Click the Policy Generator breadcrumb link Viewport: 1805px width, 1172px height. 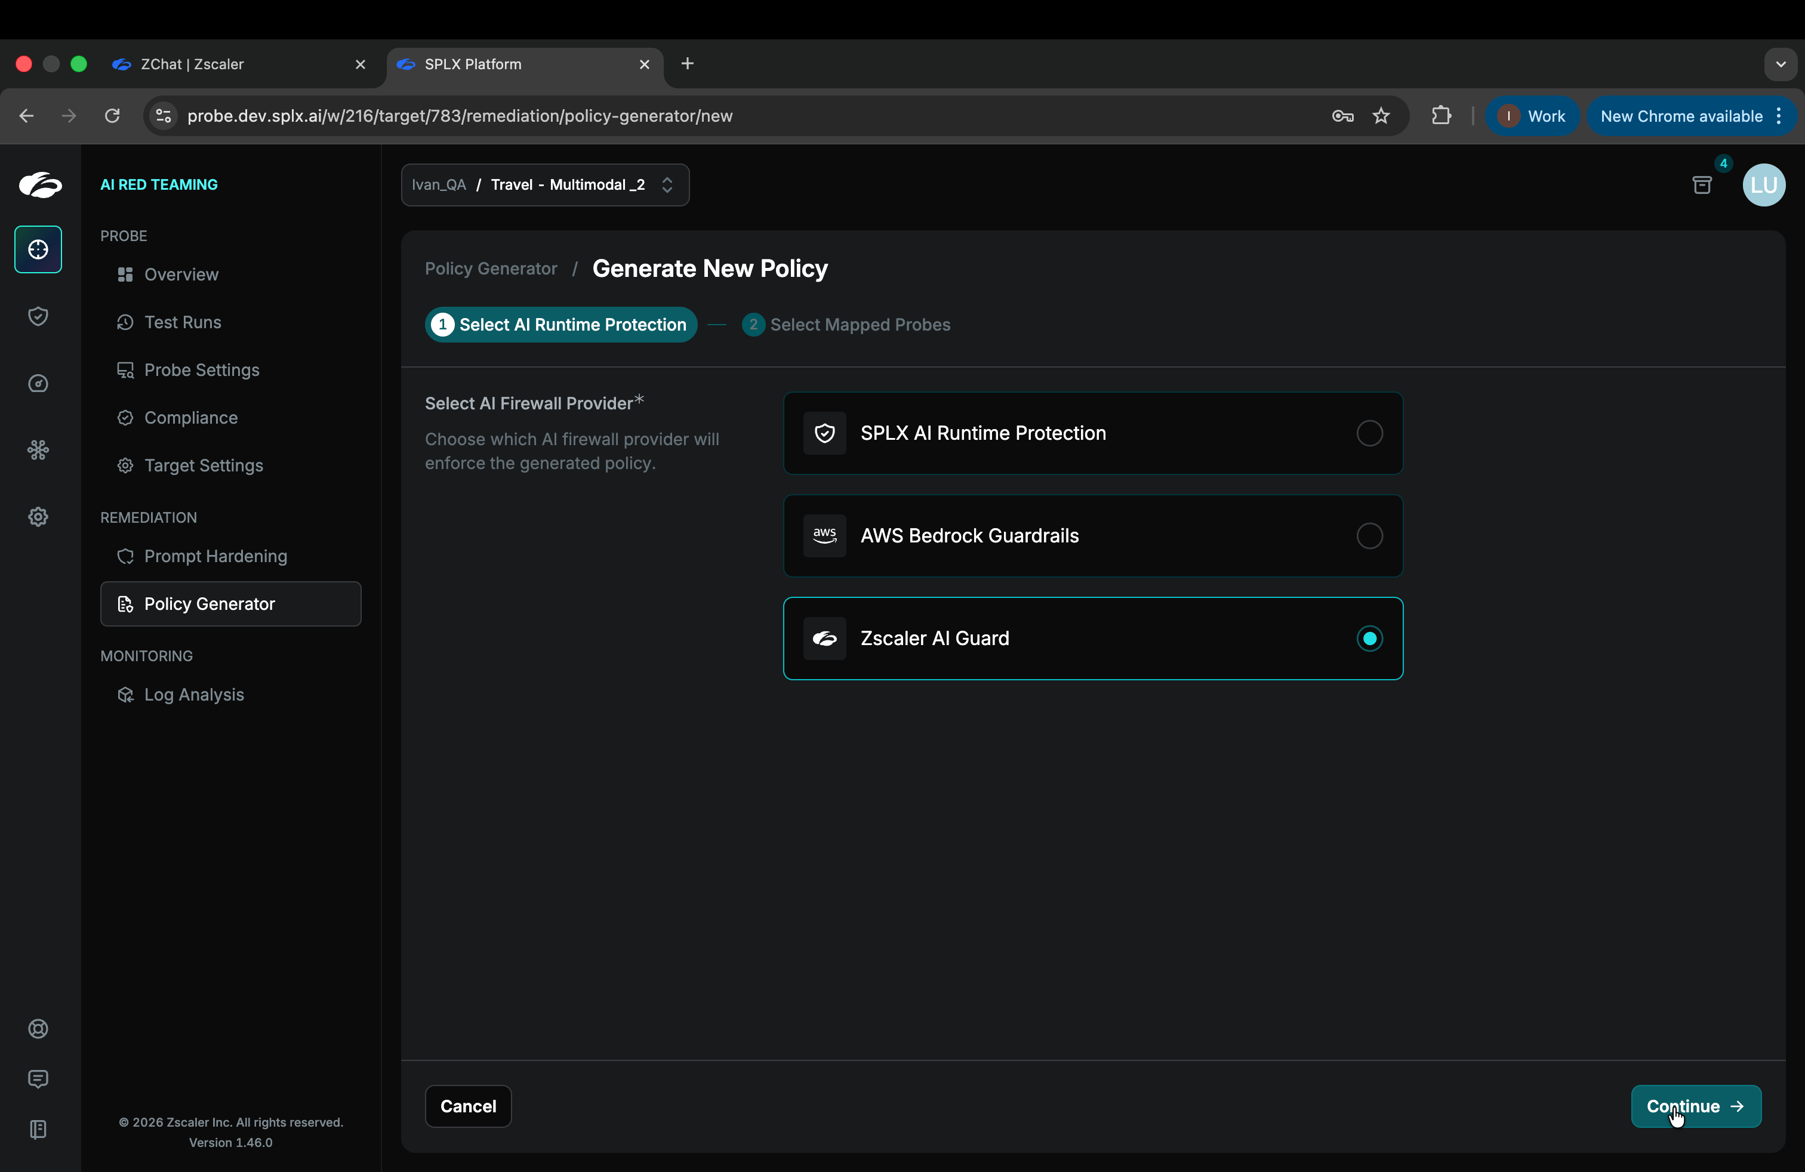(x=491, y=269)
